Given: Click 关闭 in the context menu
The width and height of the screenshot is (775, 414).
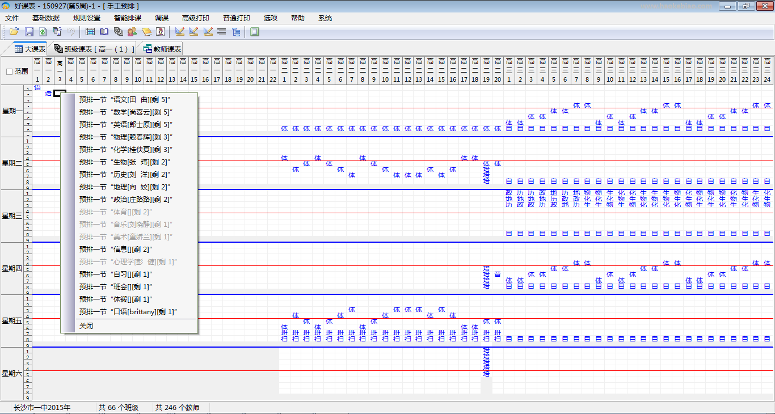Looking at the screenshot, I should 86,326.
